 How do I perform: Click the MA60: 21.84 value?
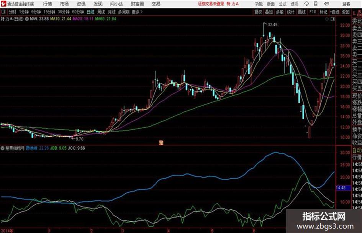(x=105, y=19)
